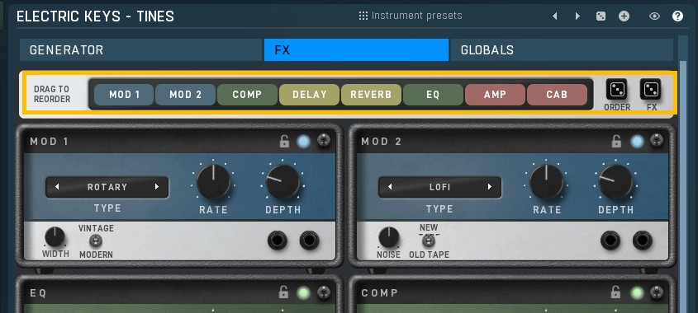This screenshot has height=313, width=698.
Task: Flip the COMP header toggle switch
Action: [x=657, y=292]
